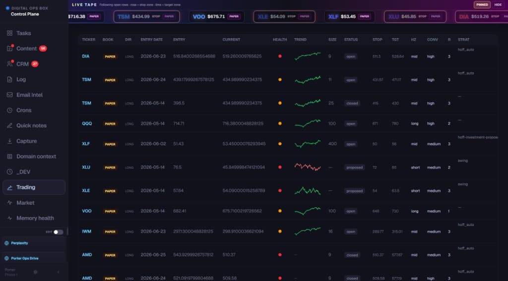The image size is (508, 281).
Task: Click the Crons clock icon
Action: click(x=10, y=110)
